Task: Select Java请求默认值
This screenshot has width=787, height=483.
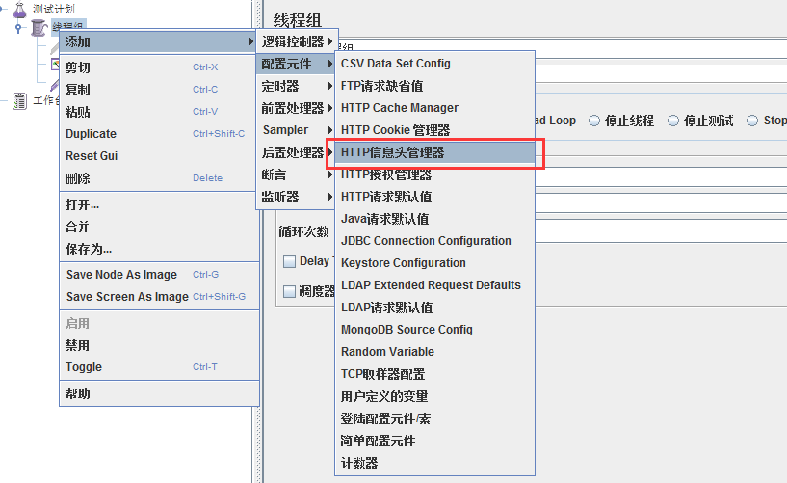Action: pos(434,219)
